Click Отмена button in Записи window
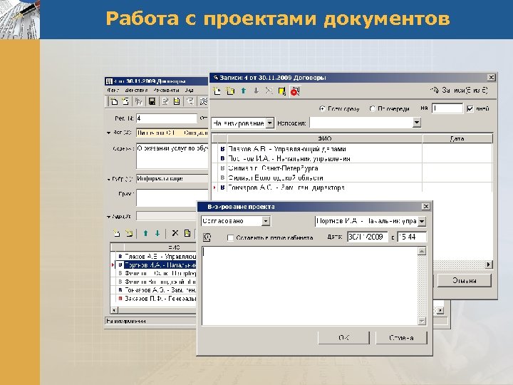Image resolution: width=513 pixels, height=385 pixels. click(x=465, y=281)
